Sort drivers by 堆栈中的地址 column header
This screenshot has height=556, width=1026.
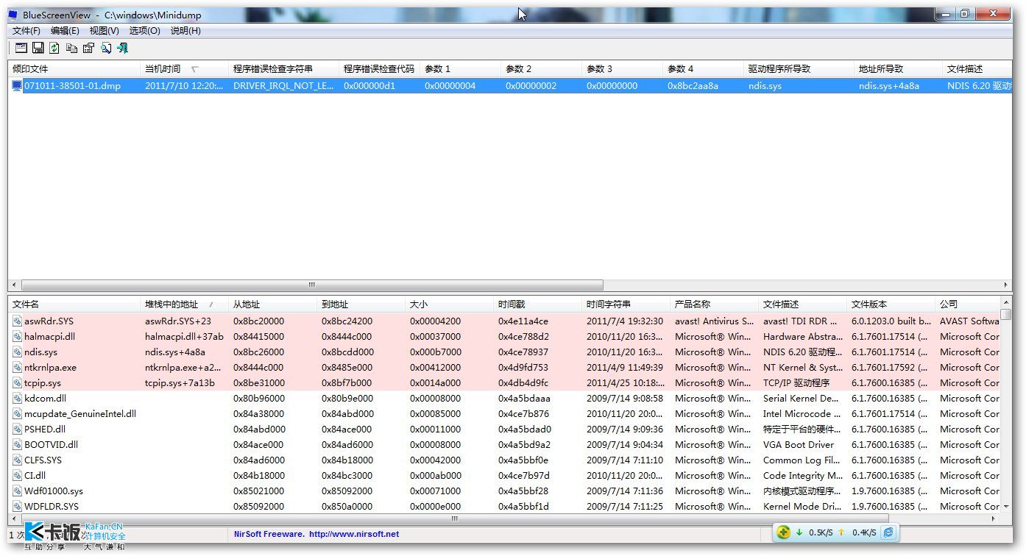tap(171, 304)
